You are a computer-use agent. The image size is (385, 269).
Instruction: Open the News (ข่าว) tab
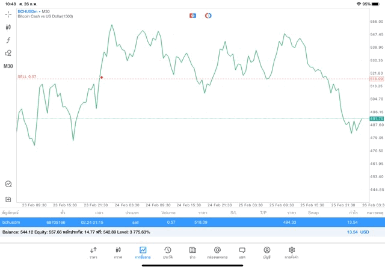click(x=192, y=252)
